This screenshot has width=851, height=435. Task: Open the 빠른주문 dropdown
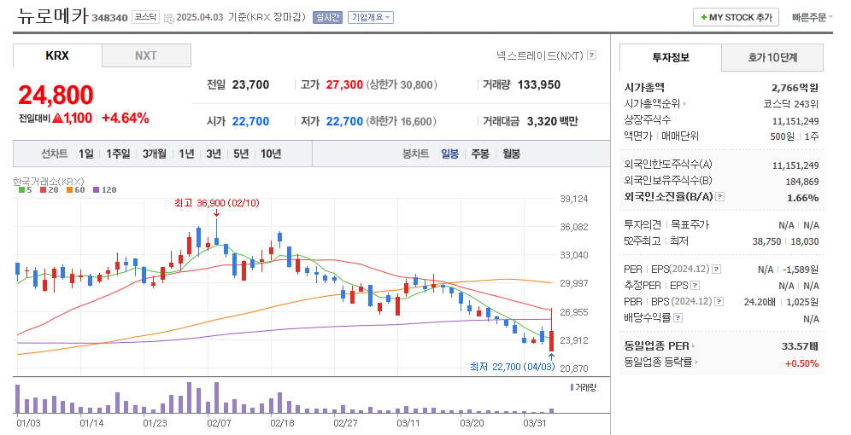[812, 17]
